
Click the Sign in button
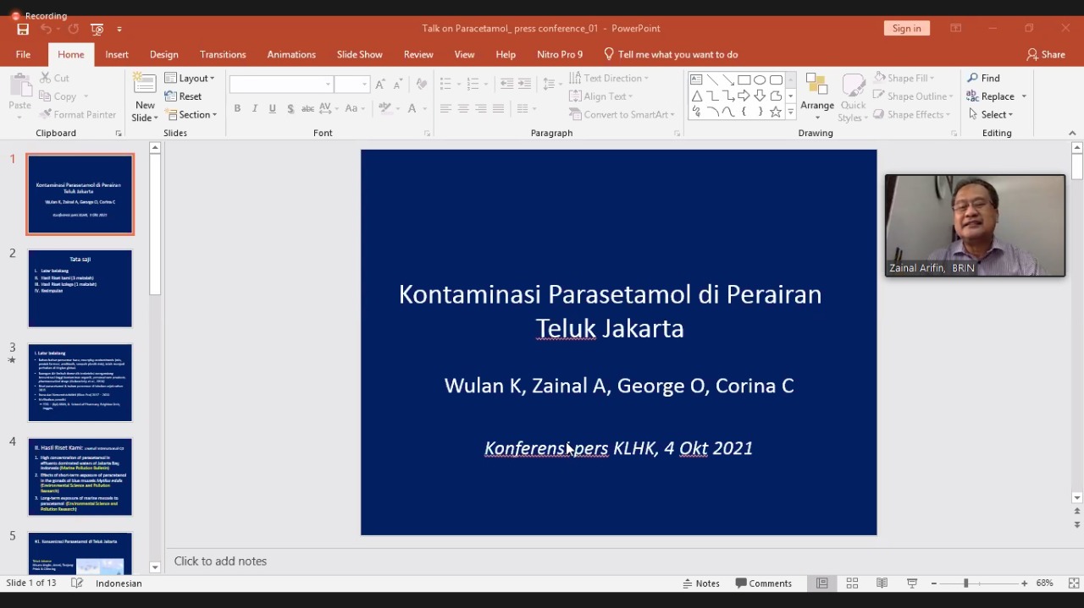tap(906, 28)
